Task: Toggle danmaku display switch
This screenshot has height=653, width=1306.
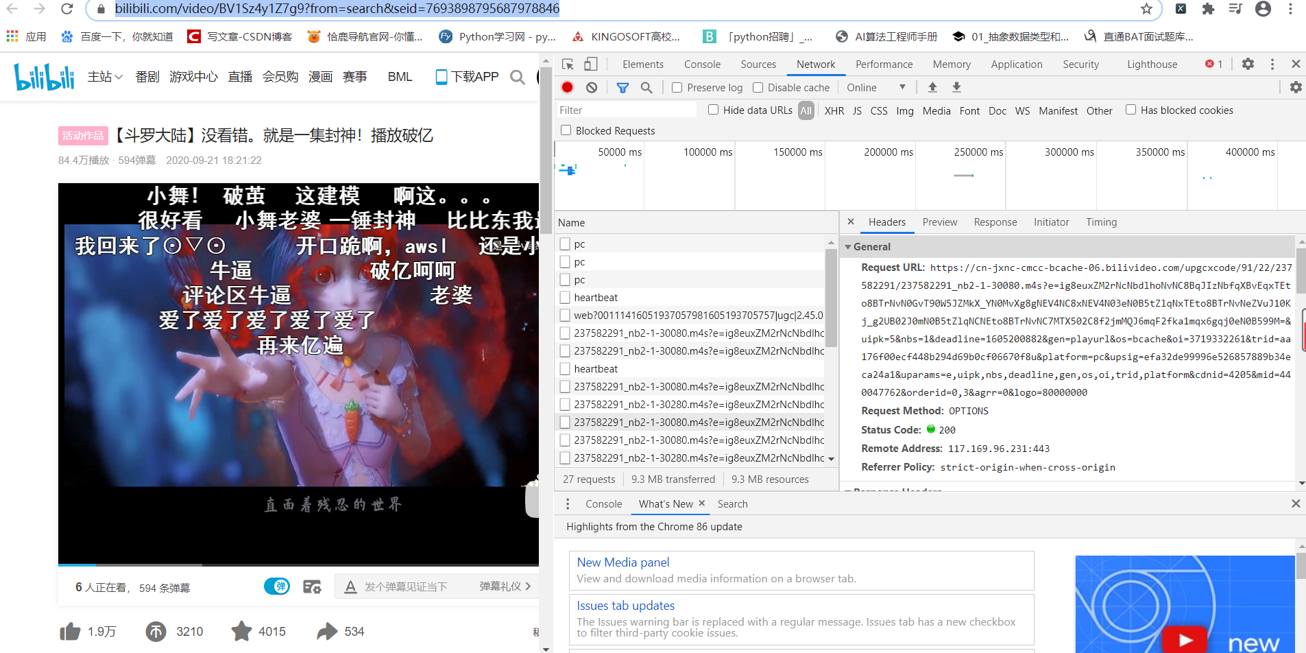Action: 277,586
